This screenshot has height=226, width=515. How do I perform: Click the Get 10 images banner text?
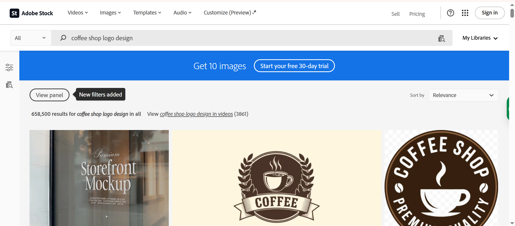click(x=220, y=66)
